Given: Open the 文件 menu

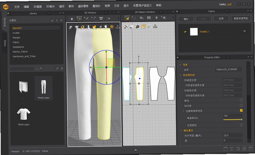Looking at the screenshot, I should click(17, 7).
